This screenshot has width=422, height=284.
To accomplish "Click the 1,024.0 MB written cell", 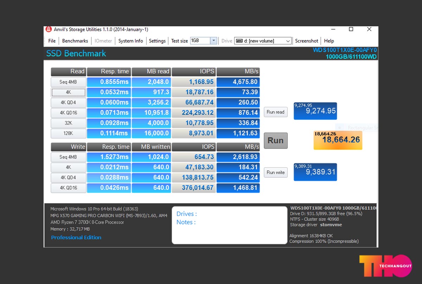I will (151, 157).
